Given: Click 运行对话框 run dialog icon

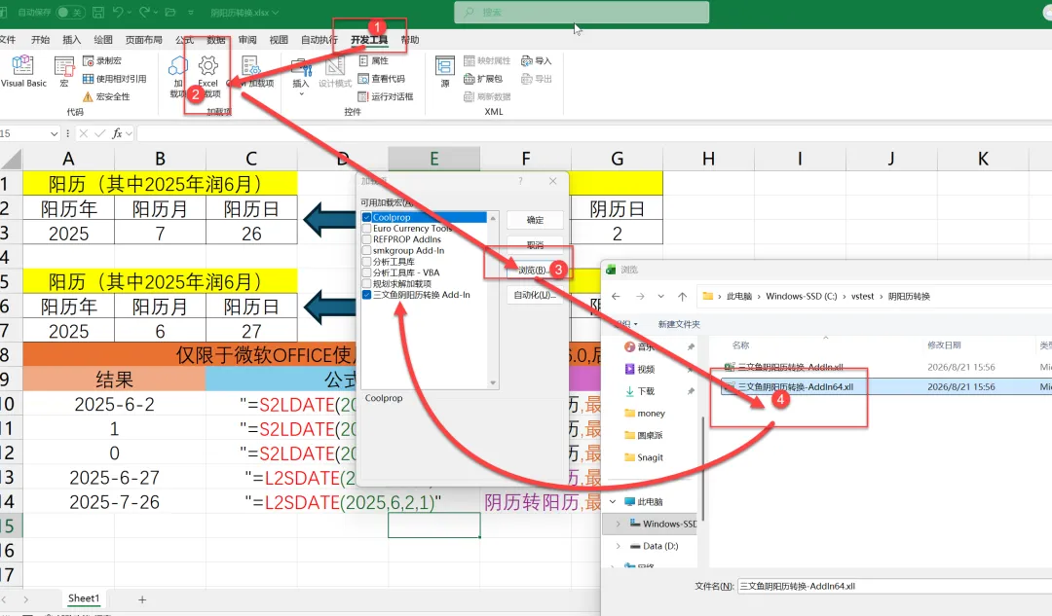Looking at the screenshot, I should point(363,96).
